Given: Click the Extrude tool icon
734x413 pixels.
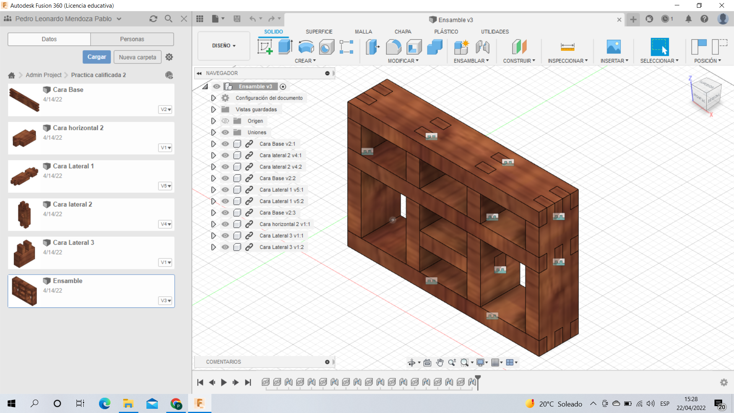Looking at the screenshot, I should [285, 47].
